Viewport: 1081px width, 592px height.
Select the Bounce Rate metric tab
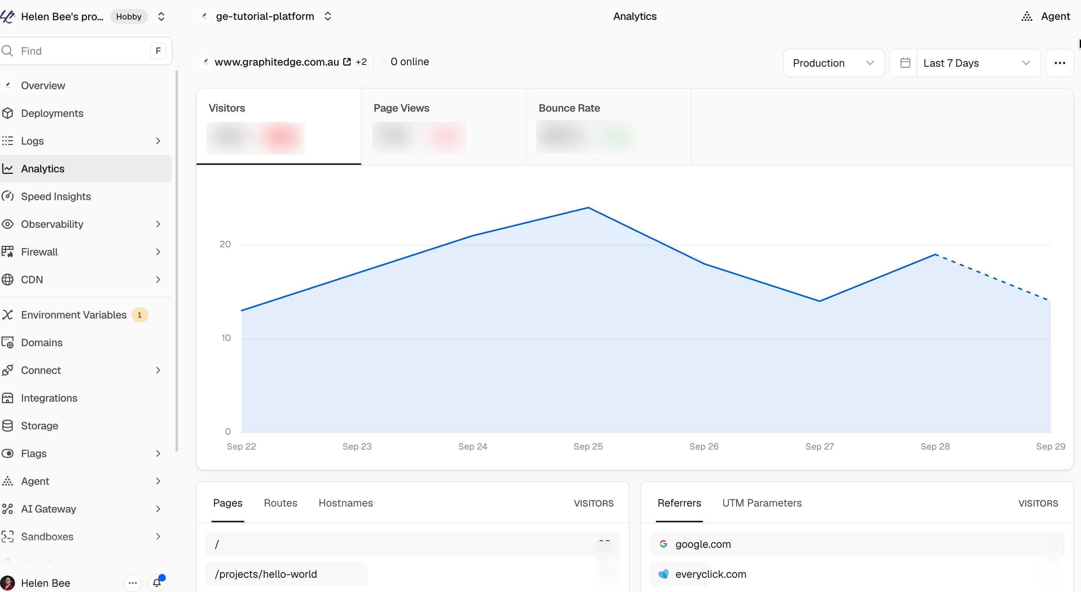608,126
